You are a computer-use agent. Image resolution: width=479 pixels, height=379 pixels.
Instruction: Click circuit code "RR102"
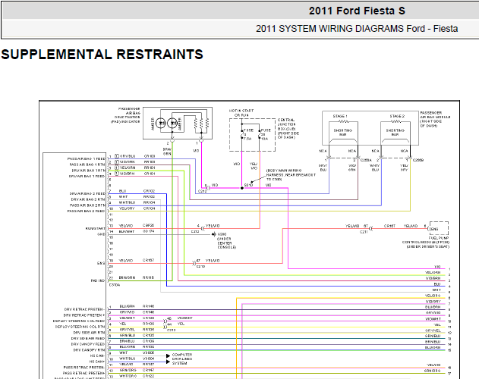tap(149, 196)
